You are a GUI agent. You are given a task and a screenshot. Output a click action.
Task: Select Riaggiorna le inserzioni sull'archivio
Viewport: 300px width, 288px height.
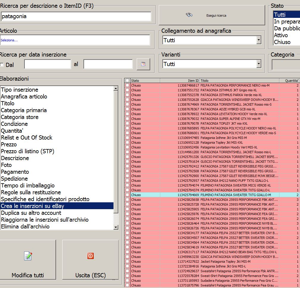(x=57, y=220)
